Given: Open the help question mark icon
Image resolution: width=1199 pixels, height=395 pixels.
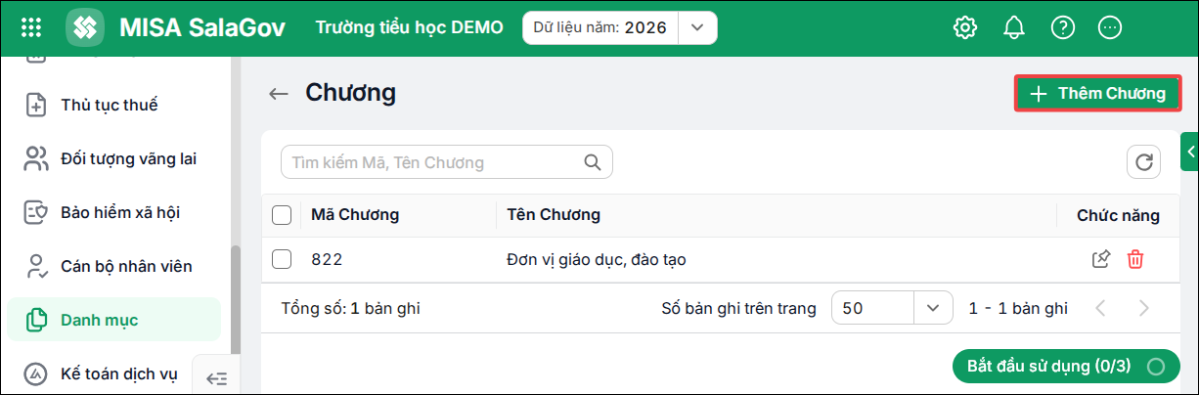Looking at the screenshot, I should coord(1063,27).
